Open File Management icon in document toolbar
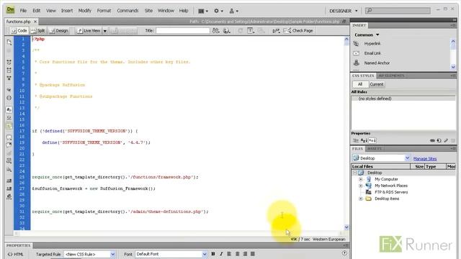The image size is (461, 259). pyautogui.click(x=216, y=30)
